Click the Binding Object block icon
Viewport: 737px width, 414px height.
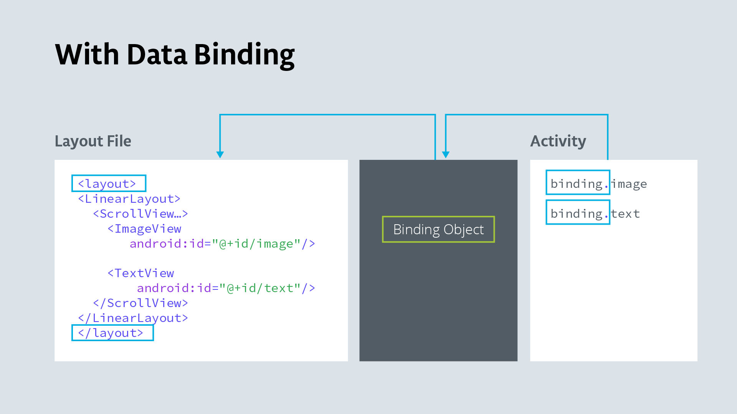438,230
